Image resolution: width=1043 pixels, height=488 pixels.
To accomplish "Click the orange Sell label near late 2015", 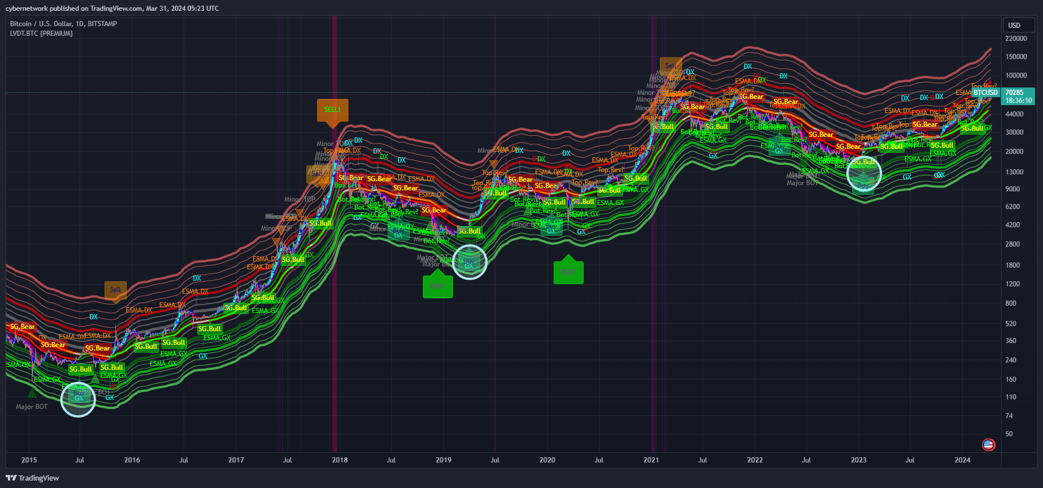I will pos(115,290).
